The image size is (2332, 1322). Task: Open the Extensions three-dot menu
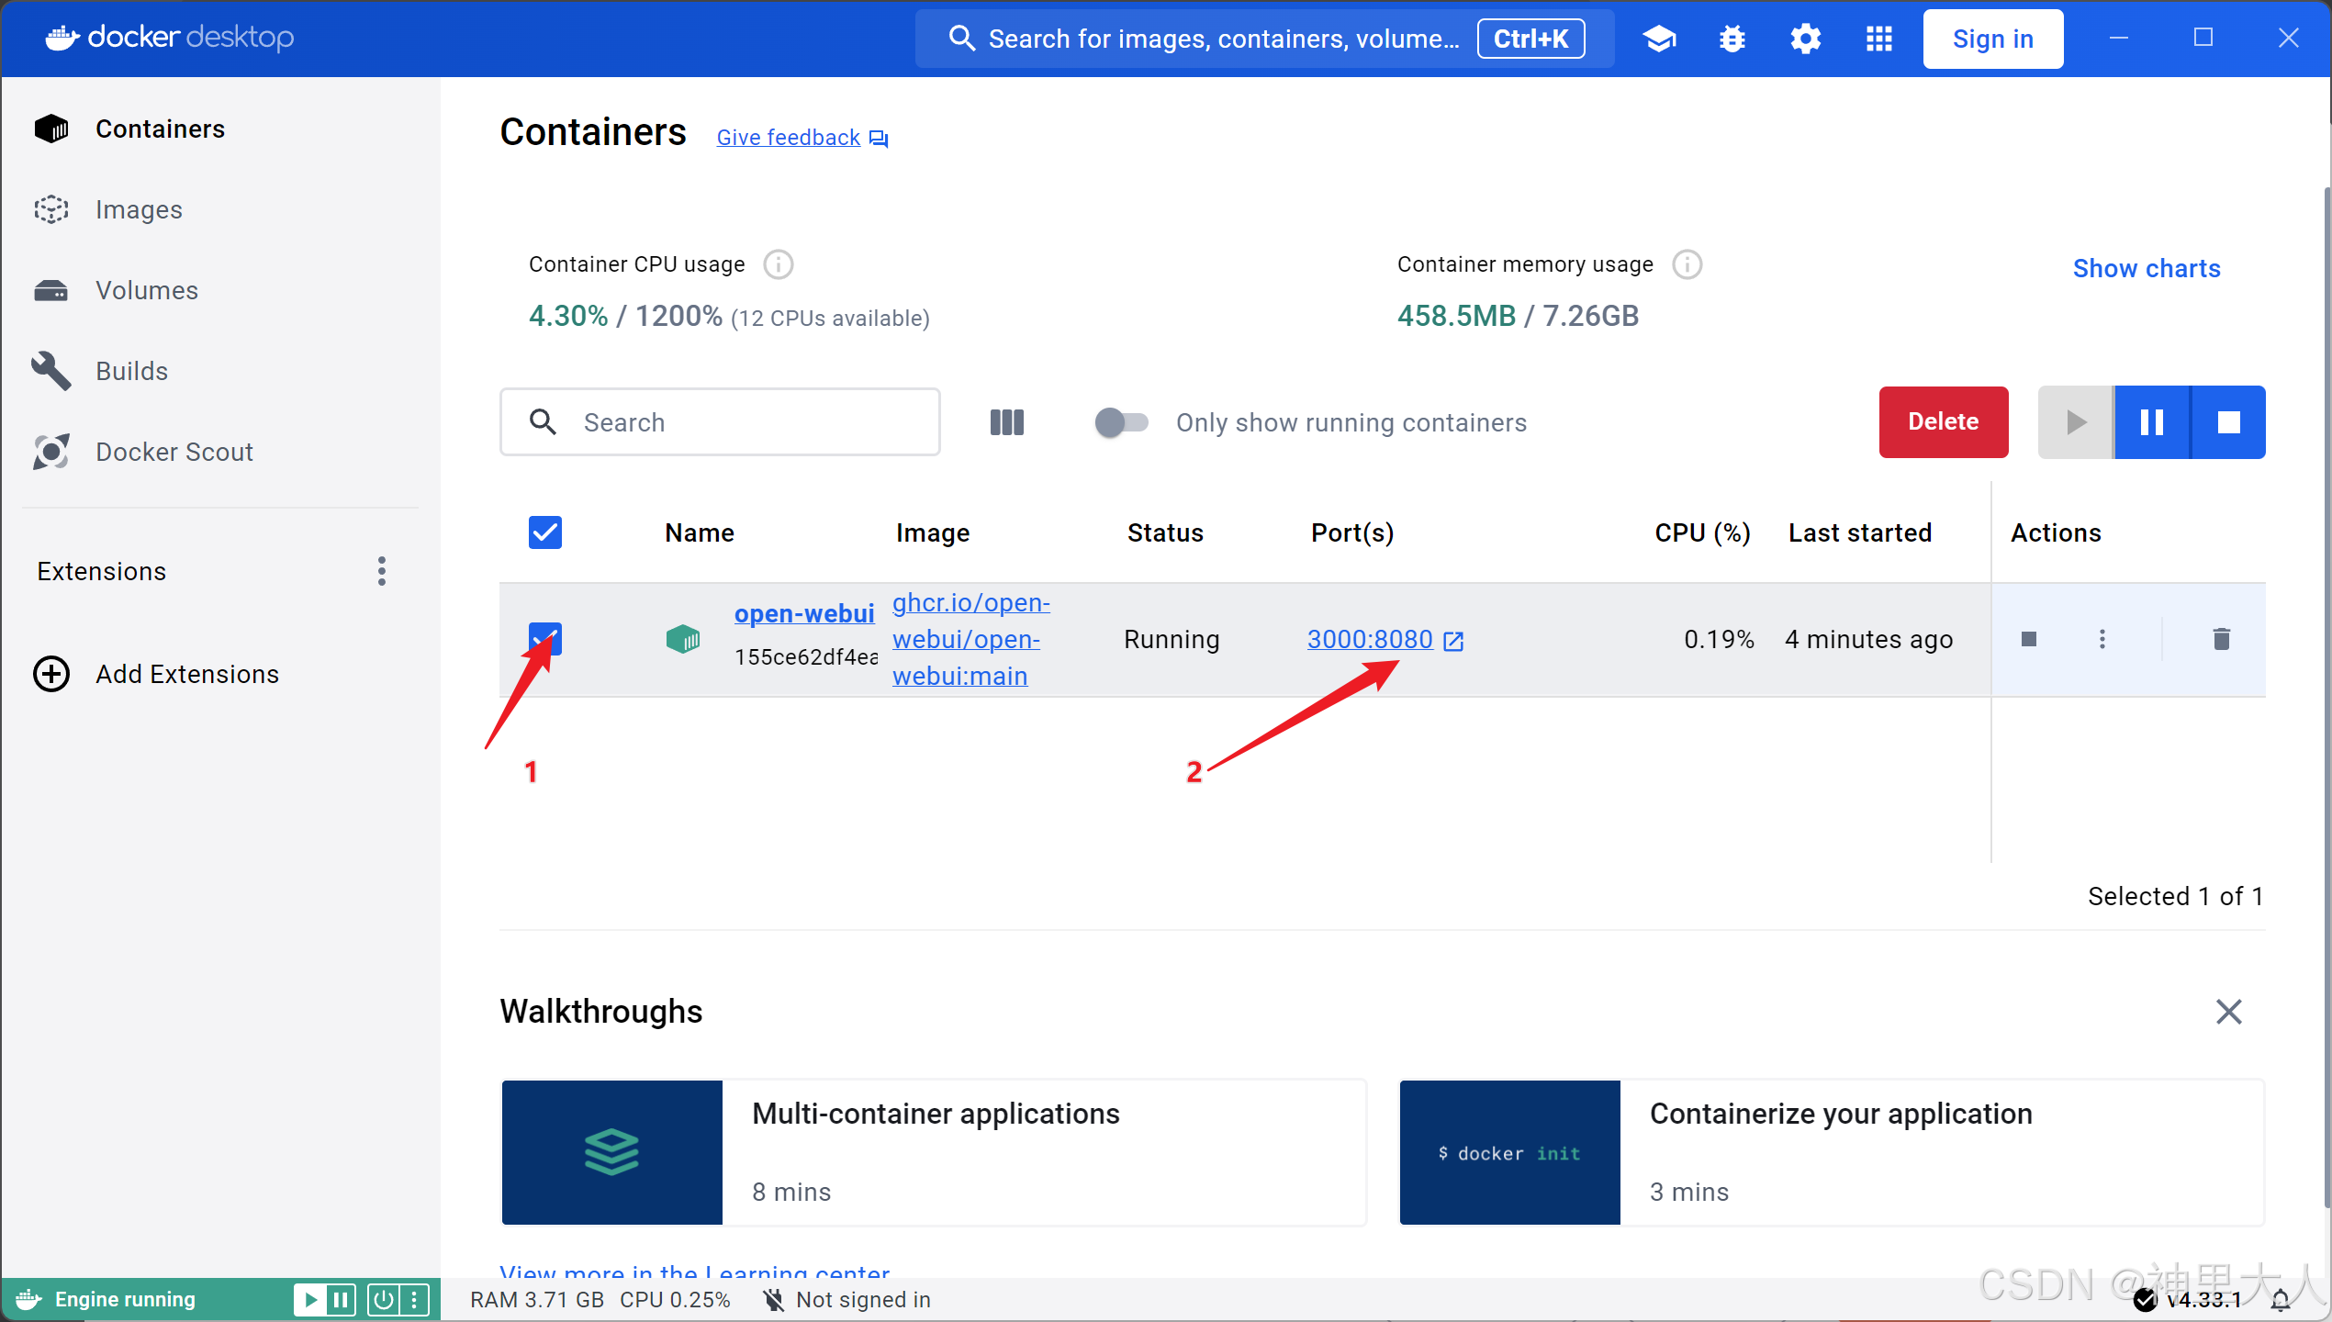[382, 571]
